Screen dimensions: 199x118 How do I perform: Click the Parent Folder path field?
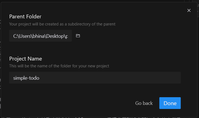click(x=40, y=36)
